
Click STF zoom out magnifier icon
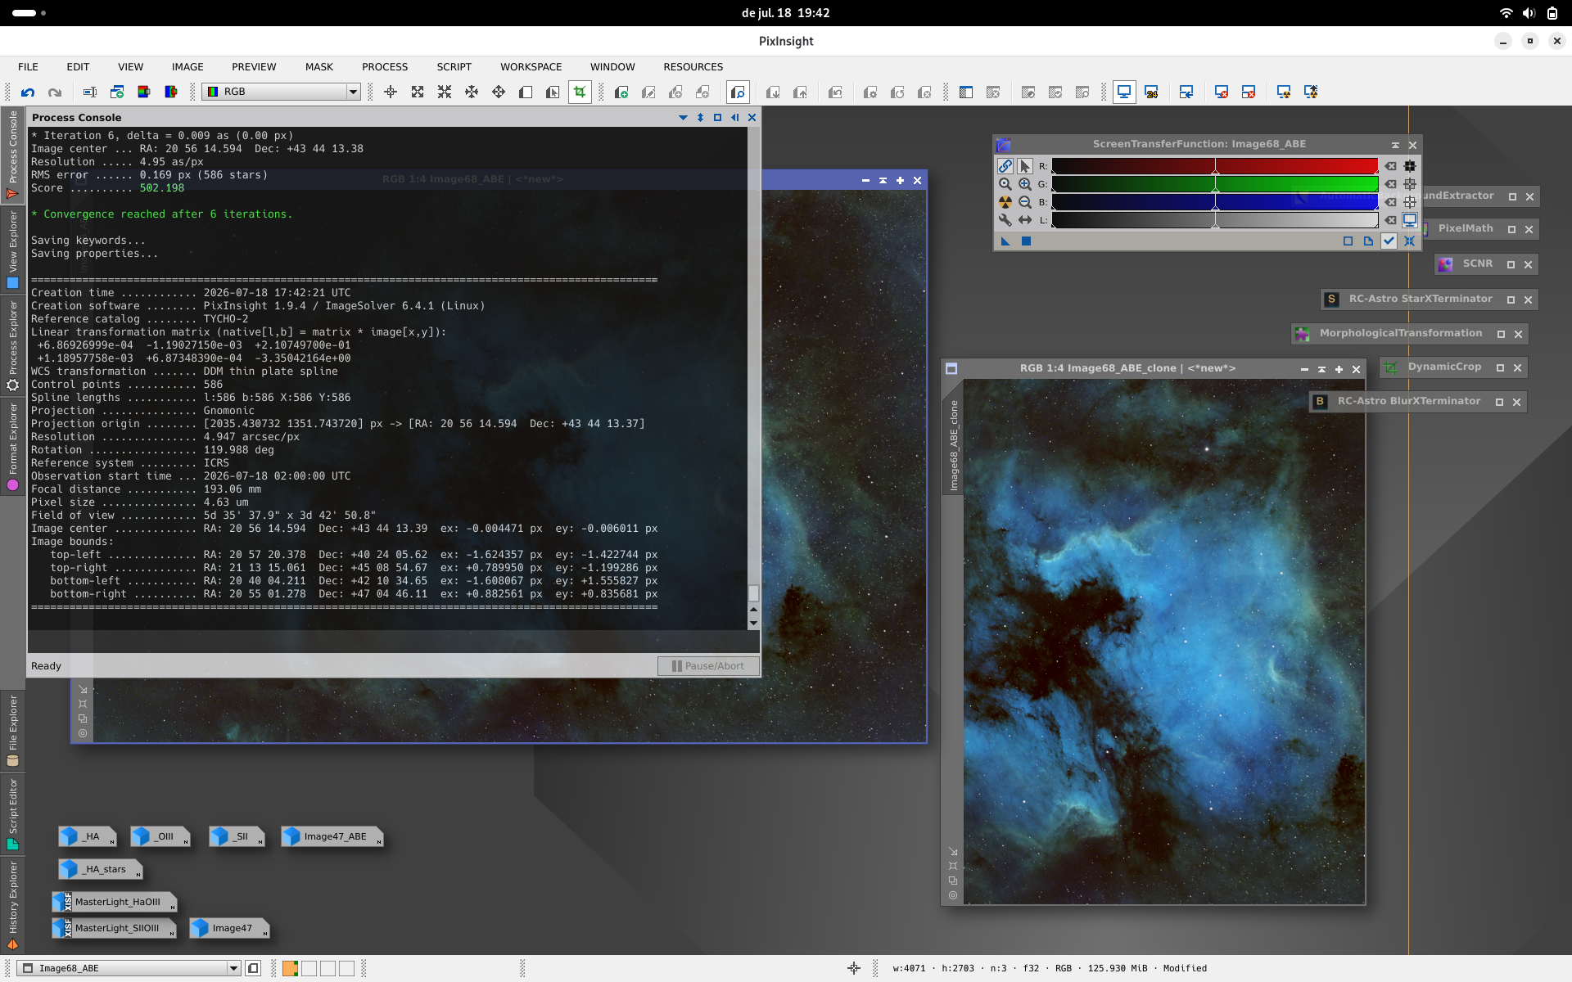click(x=1024, y=202)
